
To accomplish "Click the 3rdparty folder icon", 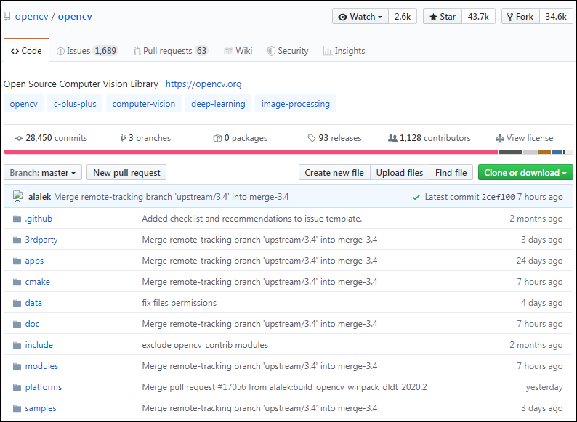I will [17, 240].
